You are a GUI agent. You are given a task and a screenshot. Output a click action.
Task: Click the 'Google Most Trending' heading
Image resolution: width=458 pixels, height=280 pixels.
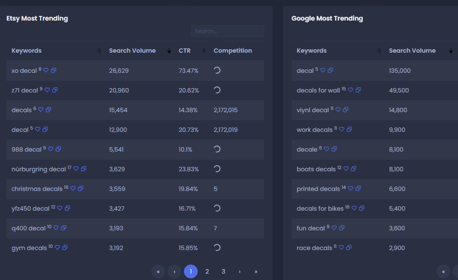[x=327, y=18]
